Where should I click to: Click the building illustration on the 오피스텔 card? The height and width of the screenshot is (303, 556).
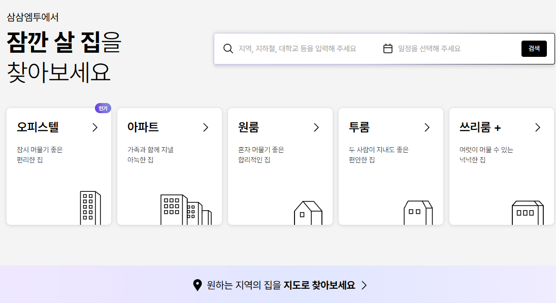(90, 208)
